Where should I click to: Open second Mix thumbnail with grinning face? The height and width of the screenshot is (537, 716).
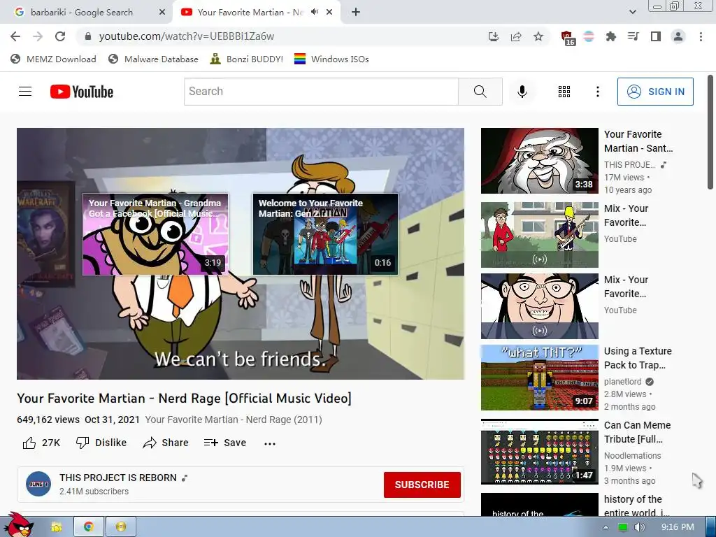[539, 306]
